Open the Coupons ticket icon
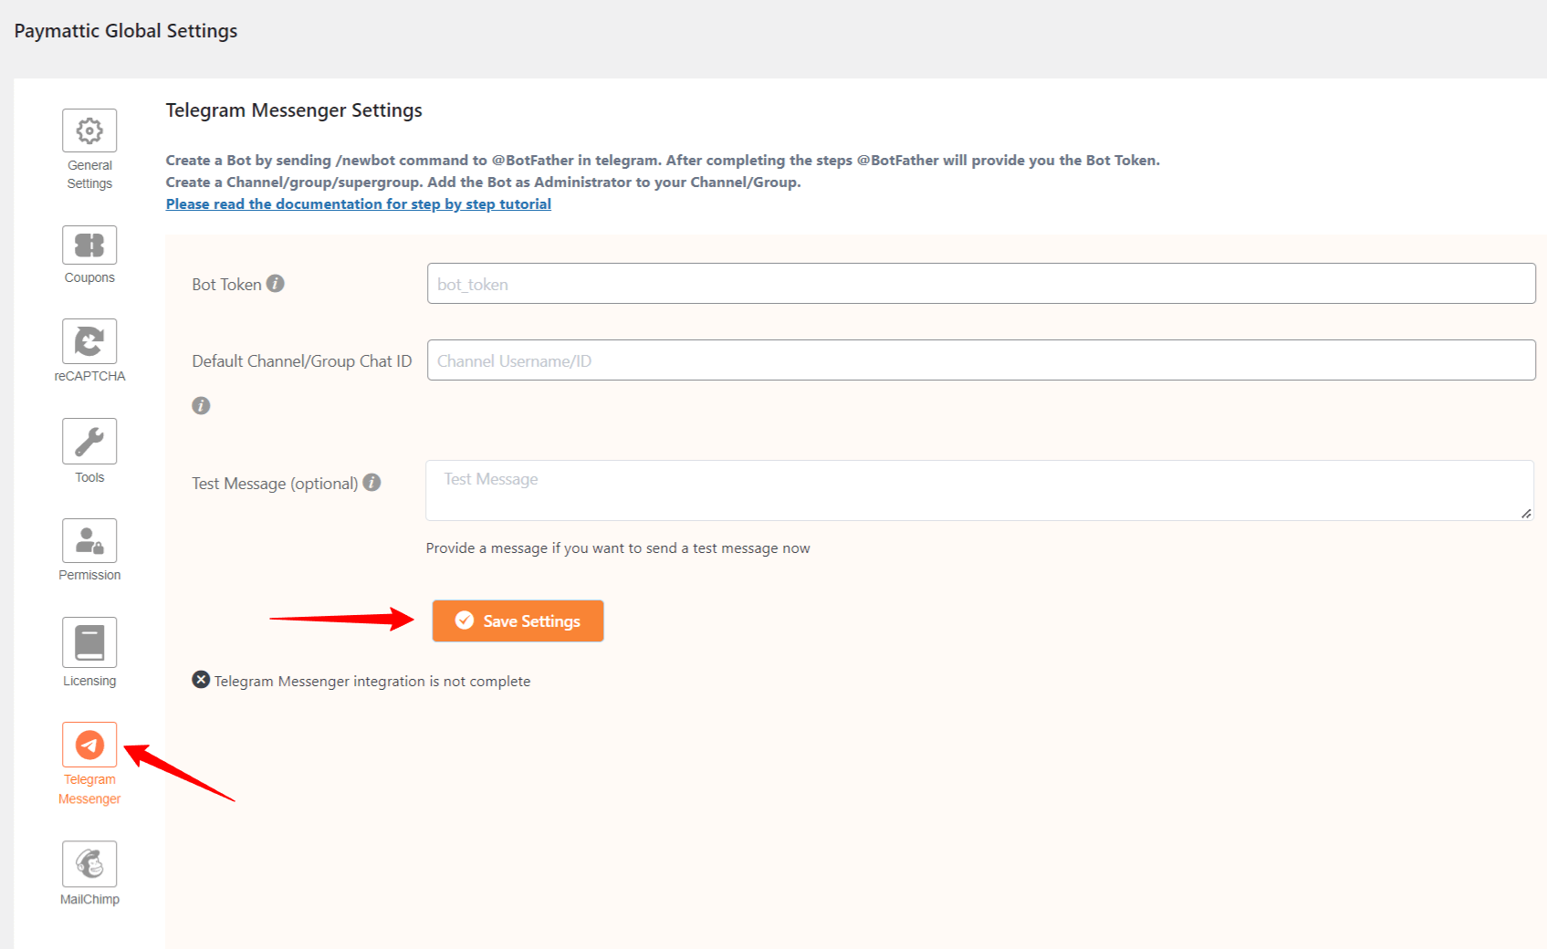The width and height of the screenshot is (1547, 949). [89, 245]
